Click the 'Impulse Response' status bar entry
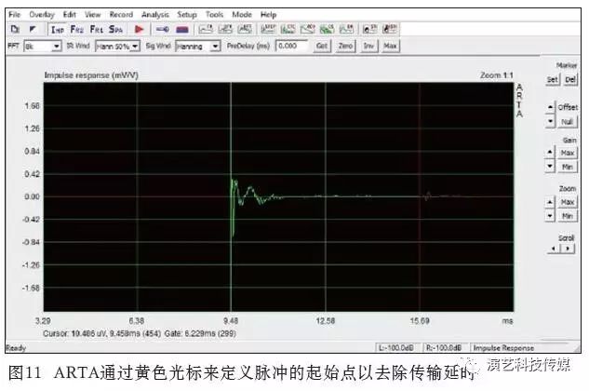 (503, 348)
